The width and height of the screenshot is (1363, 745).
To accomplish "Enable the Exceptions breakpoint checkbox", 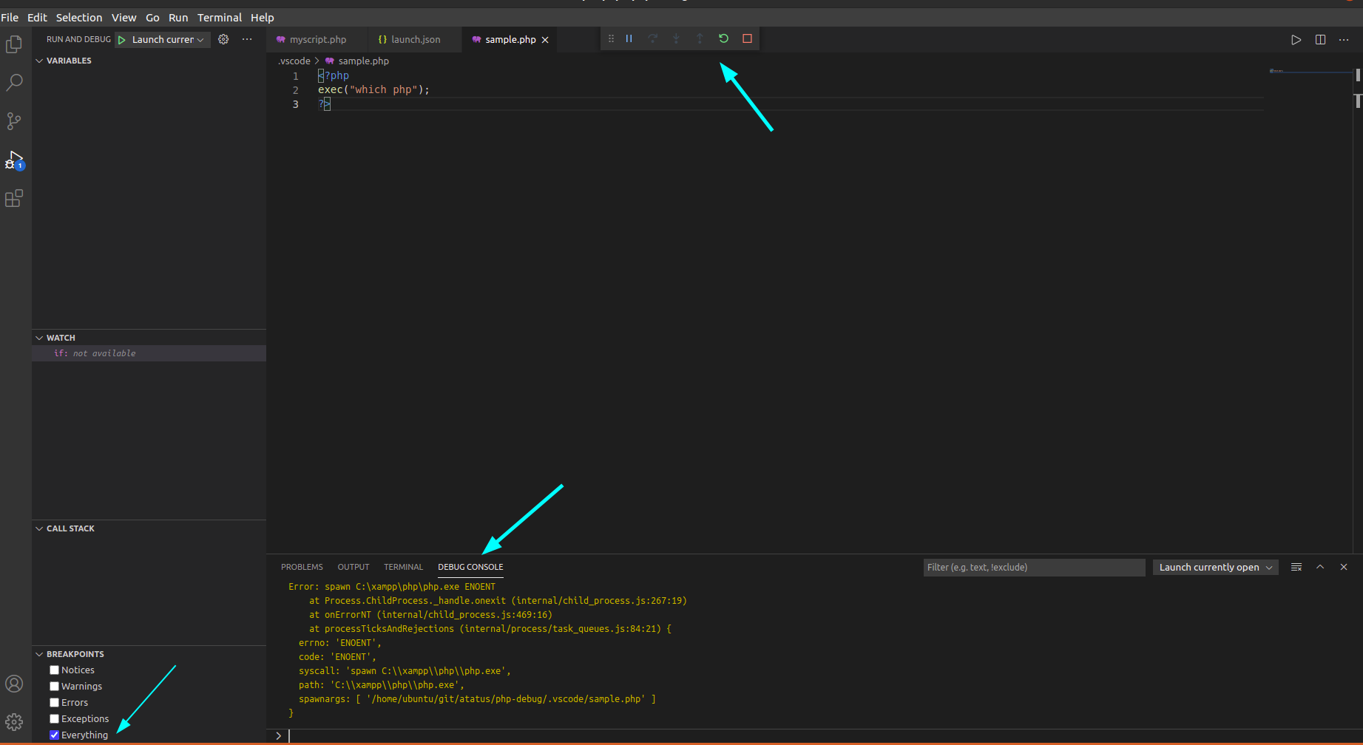I will (x=54, y=718).
